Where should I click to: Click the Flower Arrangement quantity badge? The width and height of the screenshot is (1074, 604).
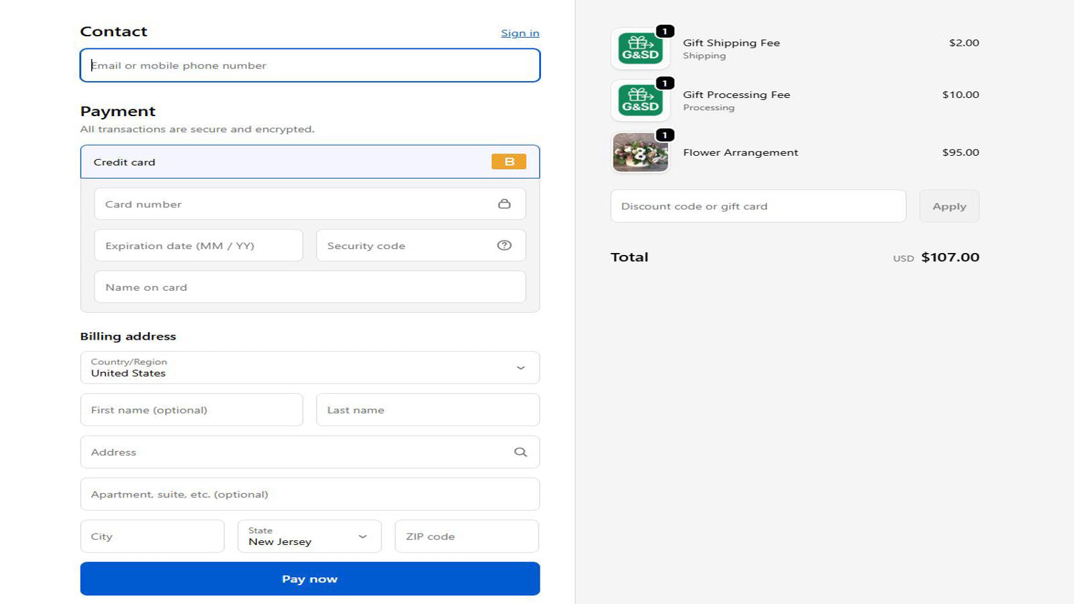coord(665,135)
